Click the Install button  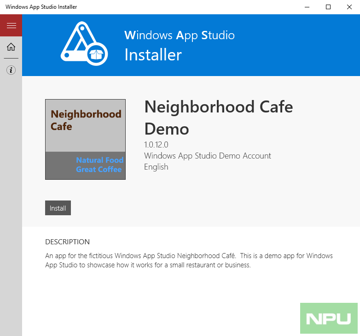coord(58,208)
